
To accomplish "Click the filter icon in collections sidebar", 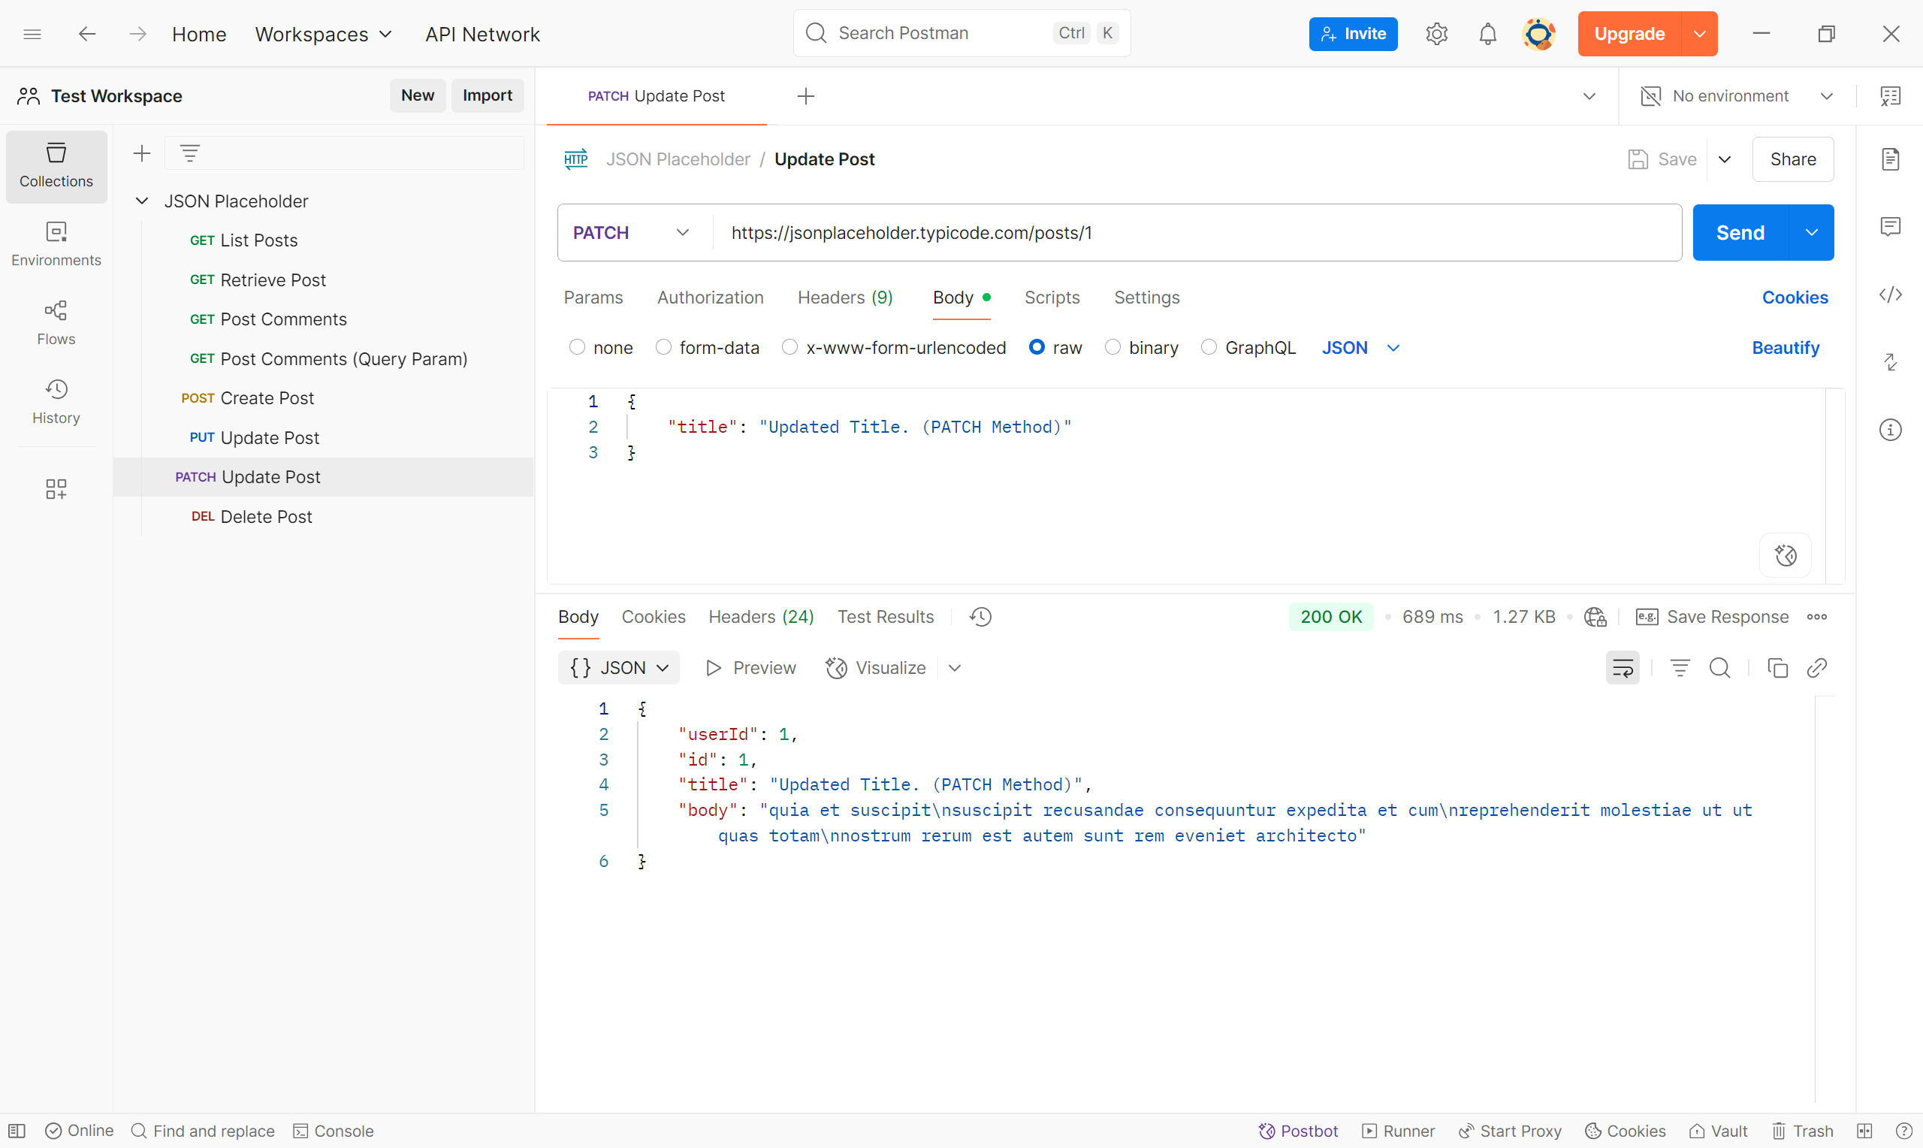I will [x=190, y=153].
